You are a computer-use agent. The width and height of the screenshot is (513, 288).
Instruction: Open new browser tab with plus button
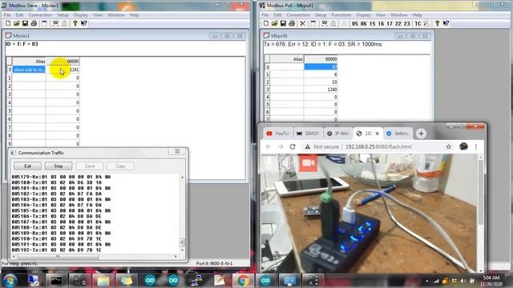tap(421, 134)
